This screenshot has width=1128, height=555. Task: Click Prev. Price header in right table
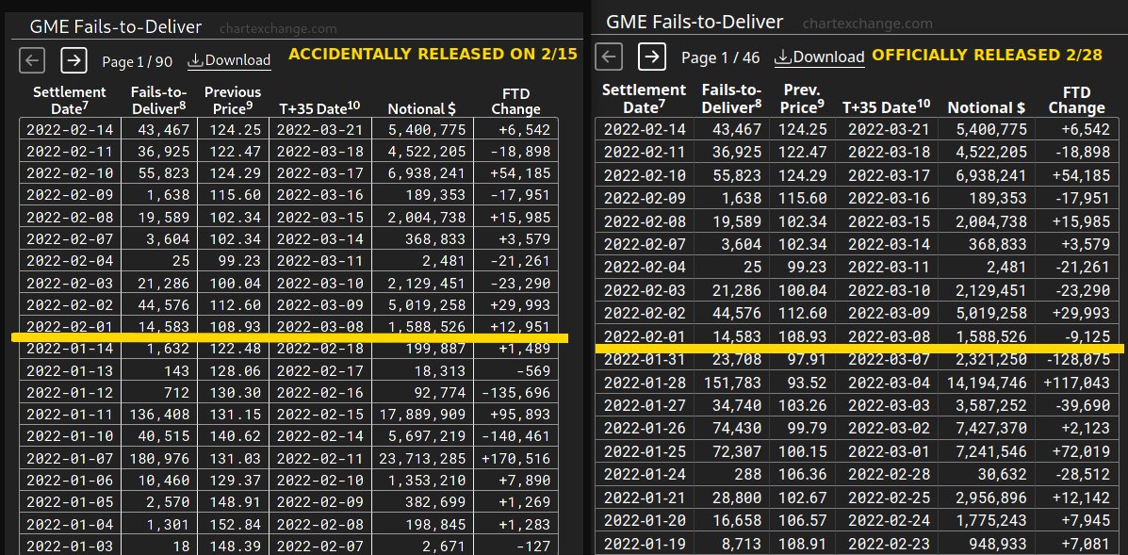(804, 99)
